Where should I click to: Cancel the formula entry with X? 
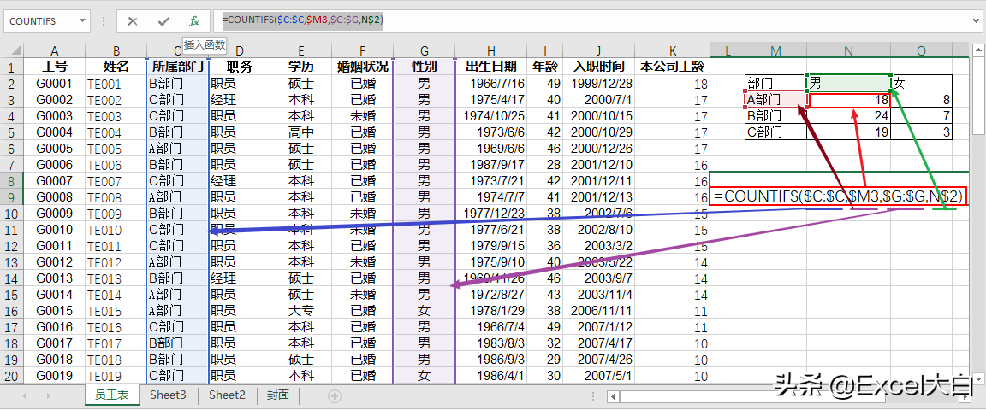coord(133,21)
